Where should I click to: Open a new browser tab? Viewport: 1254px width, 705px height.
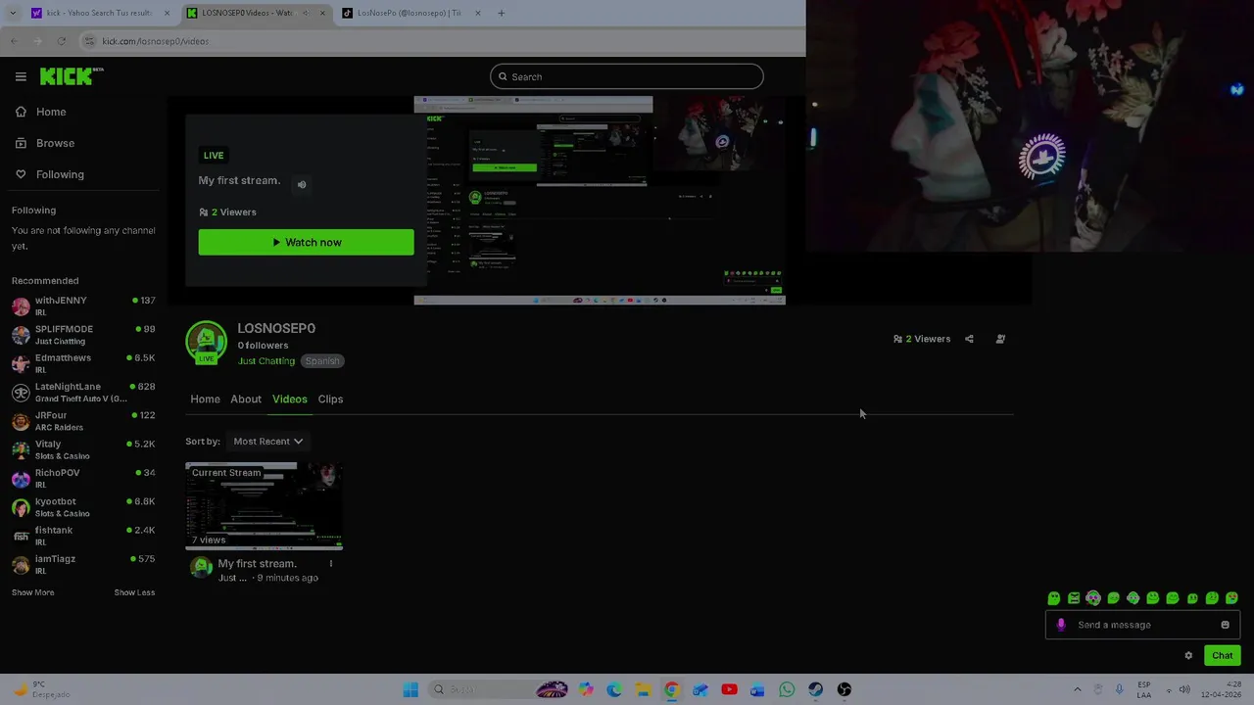click(x=501, y=13)
